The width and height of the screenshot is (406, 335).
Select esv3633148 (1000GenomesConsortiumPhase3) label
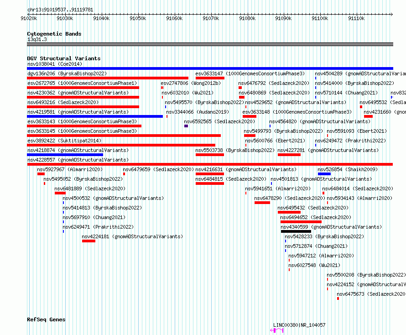[x=297, y=112]
